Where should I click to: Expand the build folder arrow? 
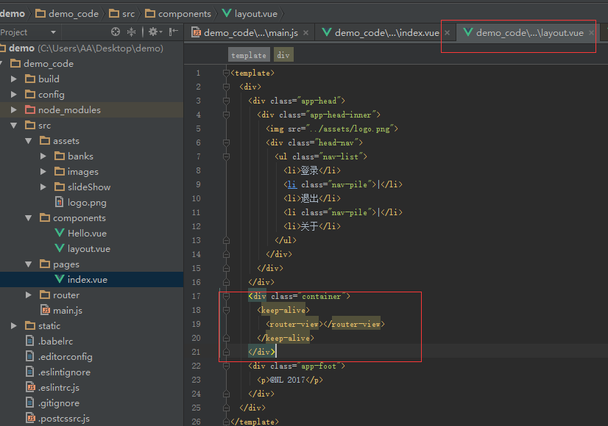[x=14, y=79]
